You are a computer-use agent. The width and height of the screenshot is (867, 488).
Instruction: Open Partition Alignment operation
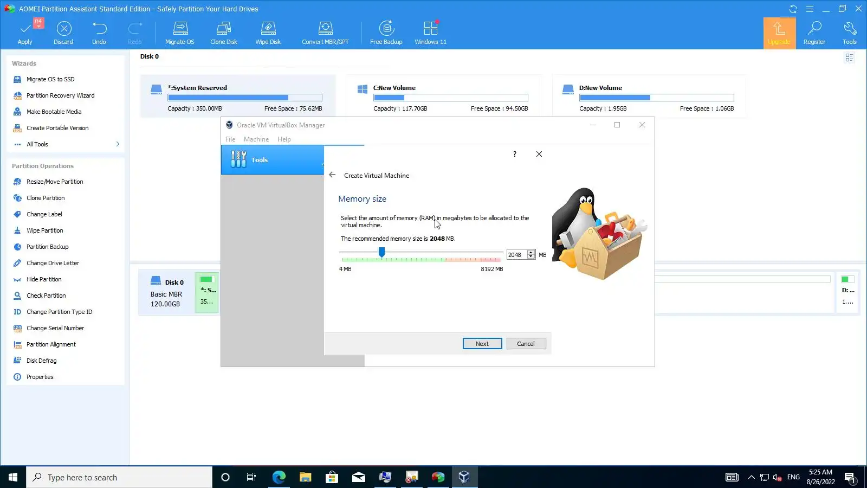click(51, 344)
